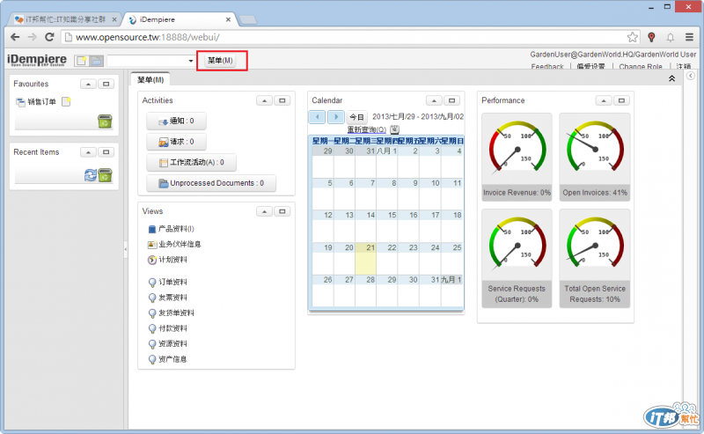Open the 资产信息 info view
This screenshot has height=434, width=704.
coord(167,359)
